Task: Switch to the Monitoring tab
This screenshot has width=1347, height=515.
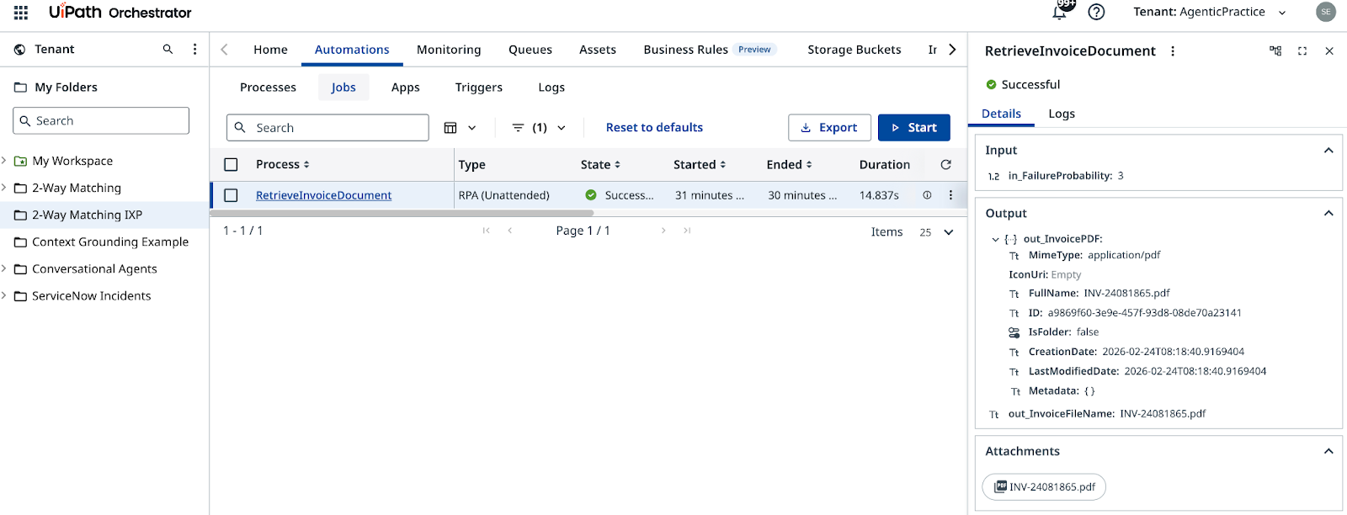Action: [449, 50]
